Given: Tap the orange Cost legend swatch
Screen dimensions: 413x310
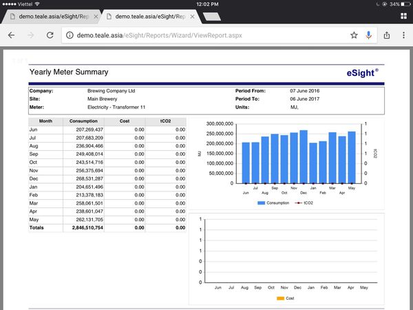Looking at the screenshot, I should point(280,298).
